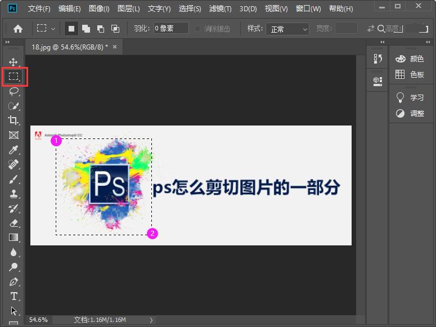The height and width of the screenshot is (327, 436).
Task: Open the 颜色 color panel
Action: (410, 59)
